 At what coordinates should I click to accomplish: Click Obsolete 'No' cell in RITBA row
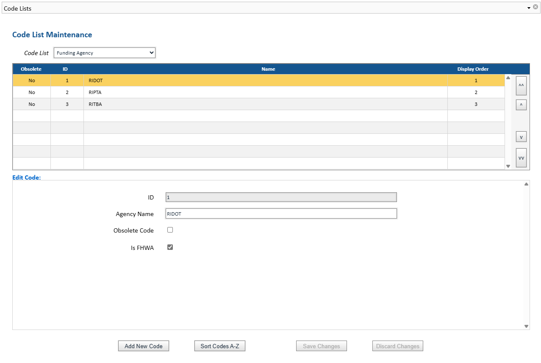32,104
